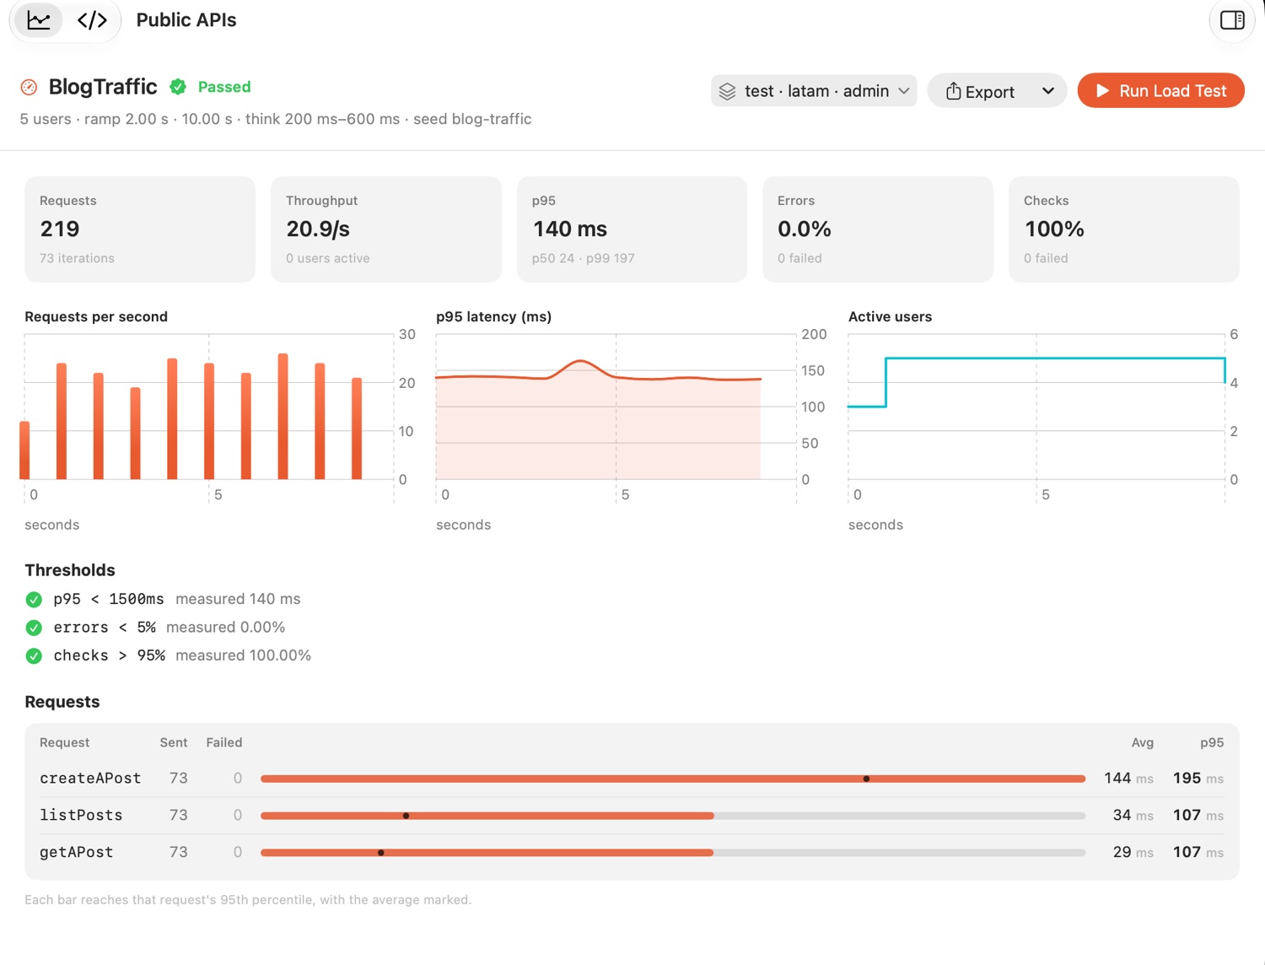Click the createAPost request name
1265x965 pixels.
[x=90, y=779]
